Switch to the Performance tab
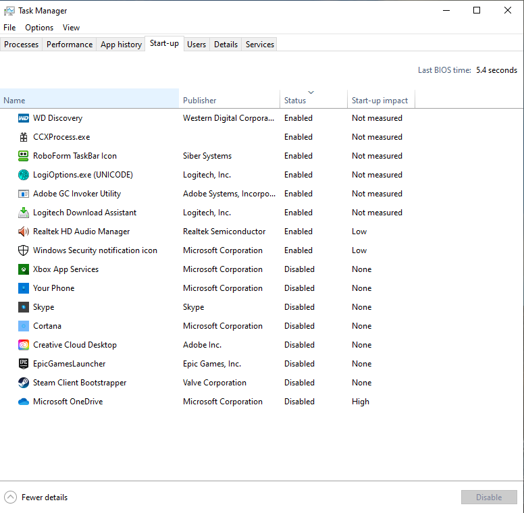The width and height of the screenshot is (524, 513). [x=70, y=45]
